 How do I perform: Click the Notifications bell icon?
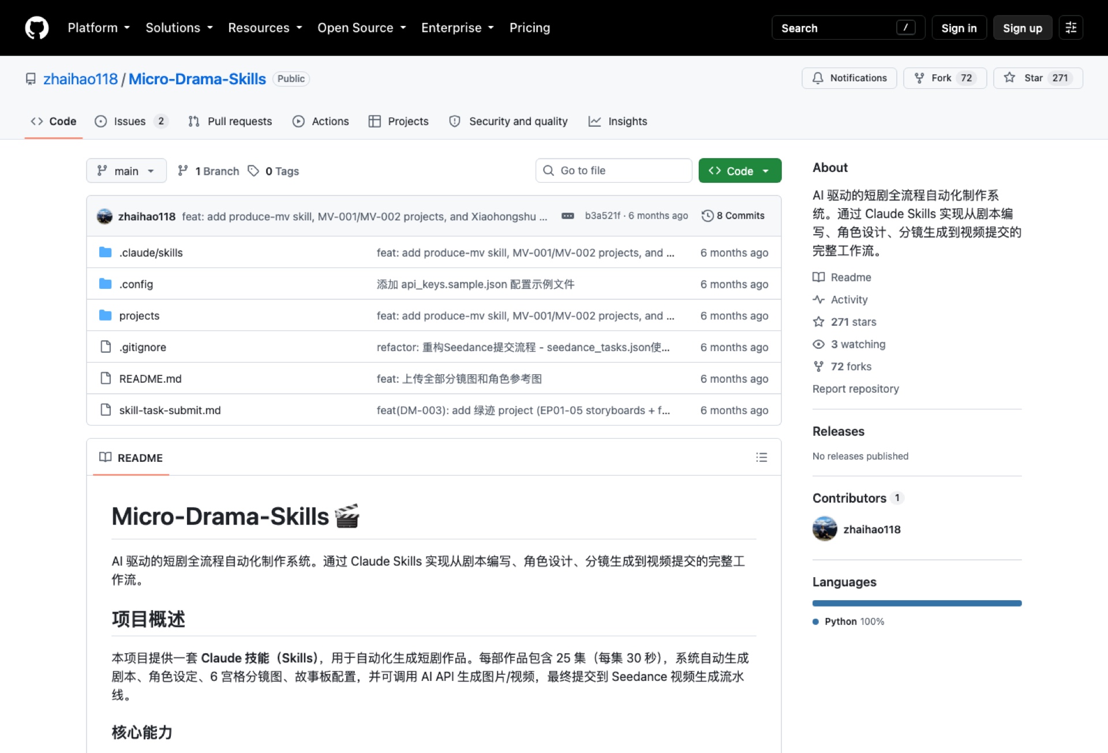pyautogui.click(x=818, y=78)
